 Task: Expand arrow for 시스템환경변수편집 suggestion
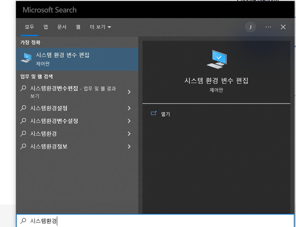(x=129, y=92)
